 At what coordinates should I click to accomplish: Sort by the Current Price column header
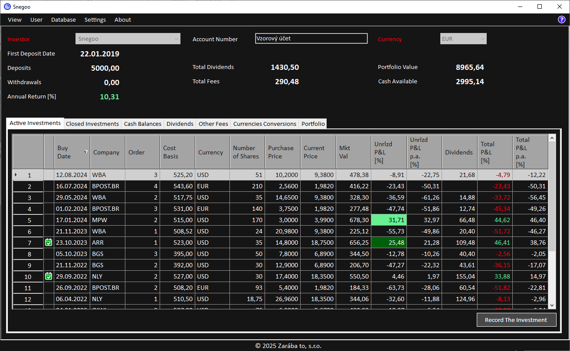[318, 152]
